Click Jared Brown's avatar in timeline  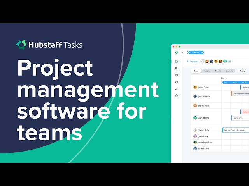(x=195, y=148)
